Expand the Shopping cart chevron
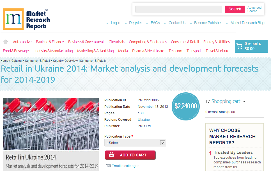Screen dimensions: 271x171 (x=244, y=102)
